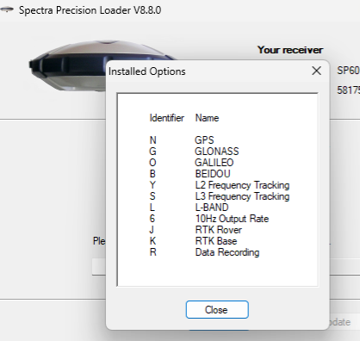
Task: Select the BEIDOU option entry
Action: point(213,174)
